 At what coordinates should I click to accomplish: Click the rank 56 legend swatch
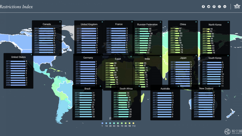pyautogui.click(x=118, y=123)
